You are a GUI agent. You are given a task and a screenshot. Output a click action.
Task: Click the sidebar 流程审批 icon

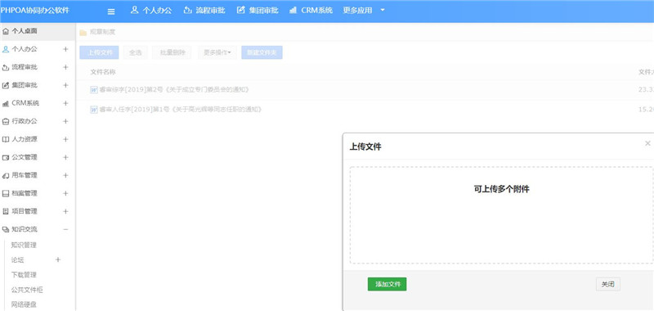[6, 67]
